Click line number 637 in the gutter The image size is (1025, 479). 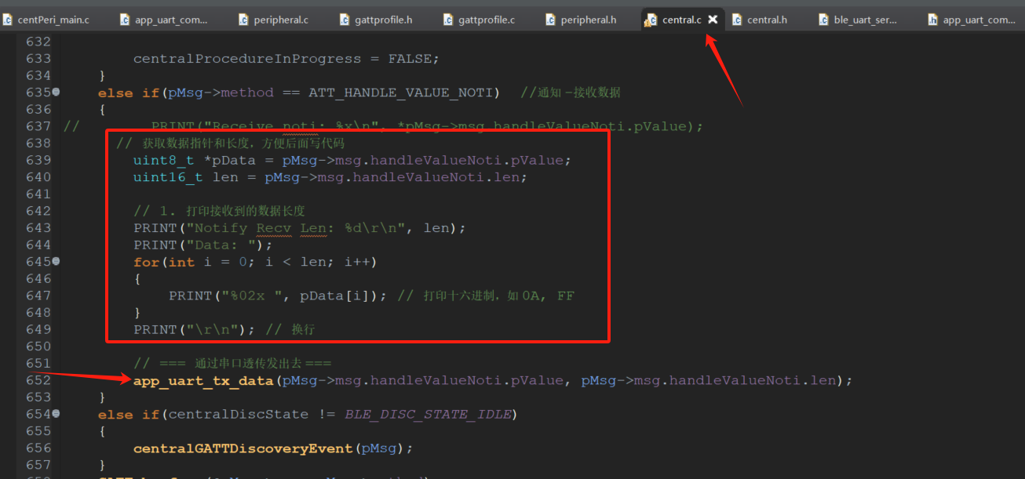38,126
